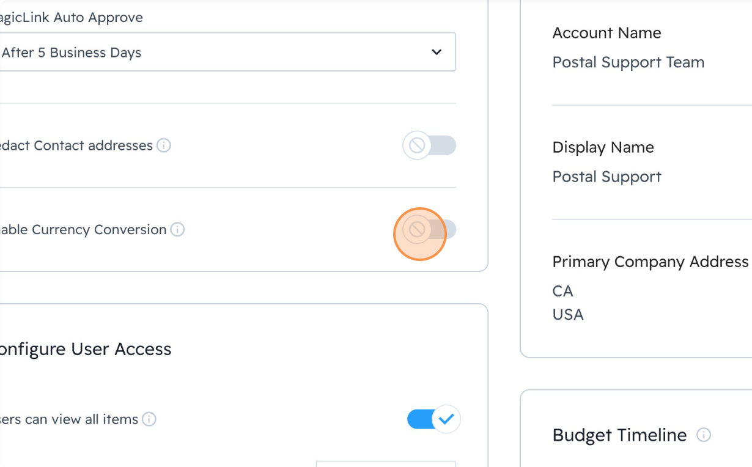Image resolution: width=752 pixels, height=467 pixels.
Task: Click the Budget Timeline info icon
Action: pos(704,435)
